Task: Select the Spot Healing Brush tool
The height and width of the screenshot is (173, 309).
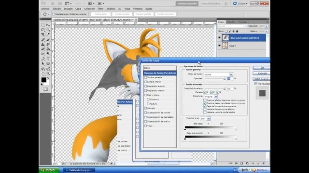Action: pos(43,40)
